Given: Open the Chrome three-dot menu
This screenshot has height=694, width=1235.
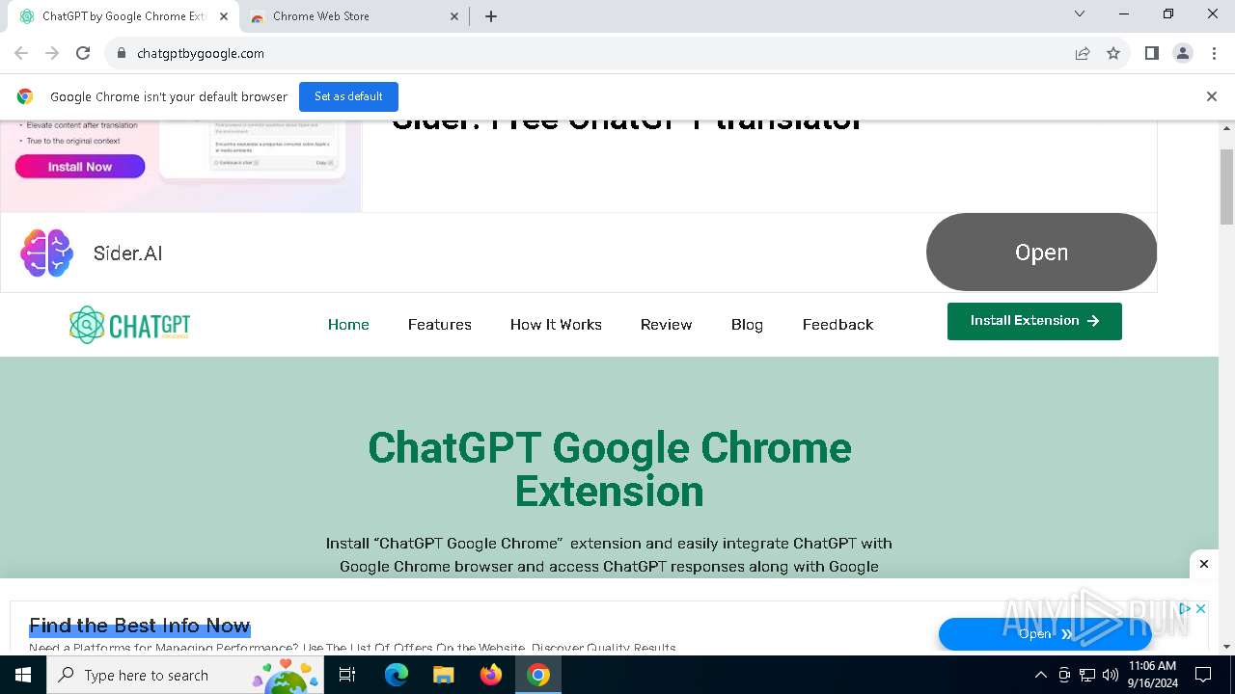Looking at the screenshot, I should pos(1213,53).
